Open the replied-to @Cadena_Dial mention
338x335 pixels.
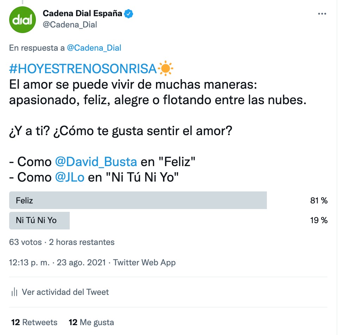click(94, 48)
